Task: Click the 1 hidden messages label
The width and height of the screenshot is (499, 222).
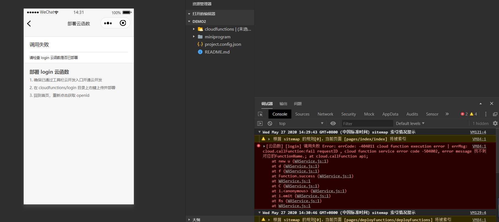Action: [481, 124]
